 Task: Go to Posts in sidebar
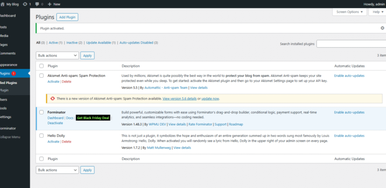pos(4,27)
